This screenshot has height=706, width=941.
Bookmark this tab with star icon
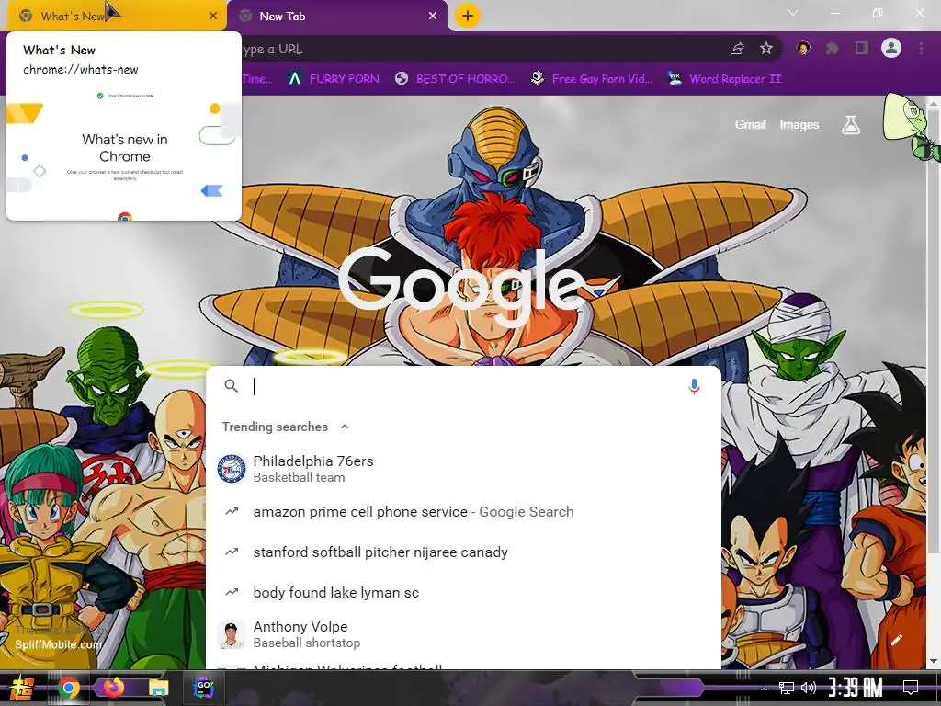click(766, 49)
